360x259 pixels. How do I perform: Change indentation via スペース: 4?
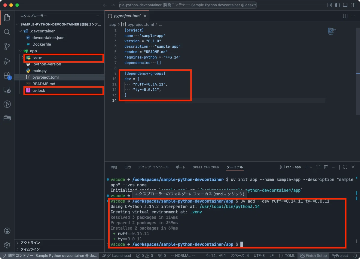click(240, 256)
